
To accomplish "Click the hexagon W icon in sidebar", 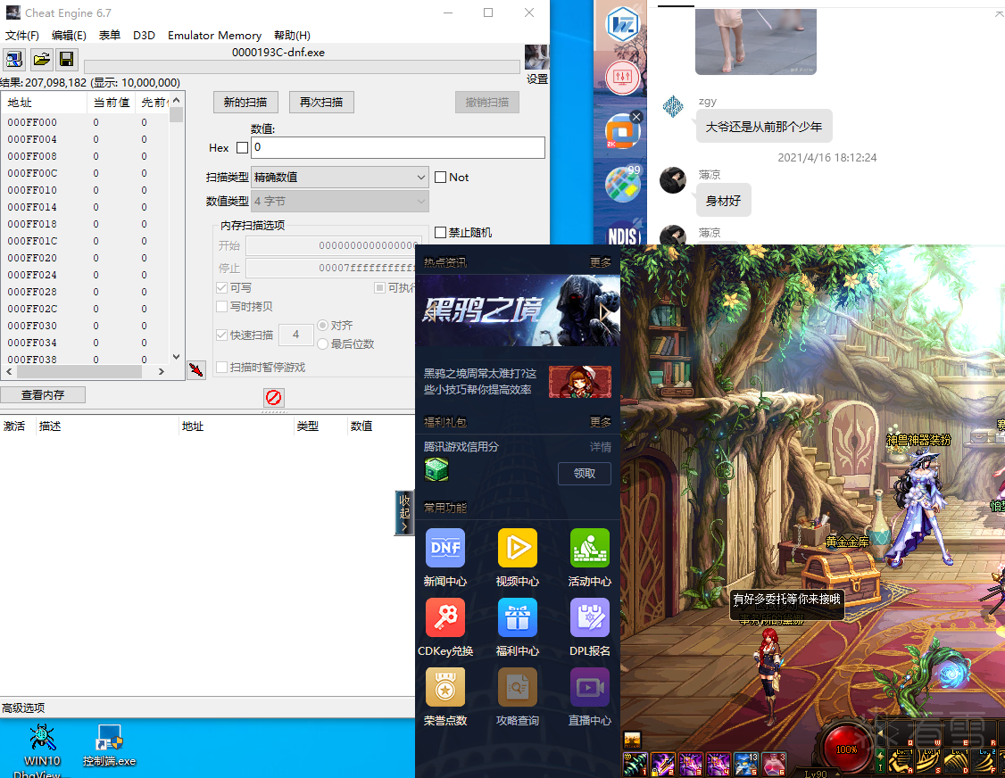I will click(623, 24).
